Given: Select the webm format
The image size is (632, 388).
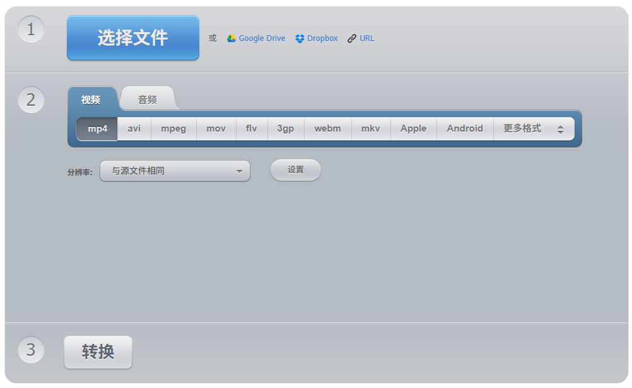Looking at the screenshot, I should 328,128.
